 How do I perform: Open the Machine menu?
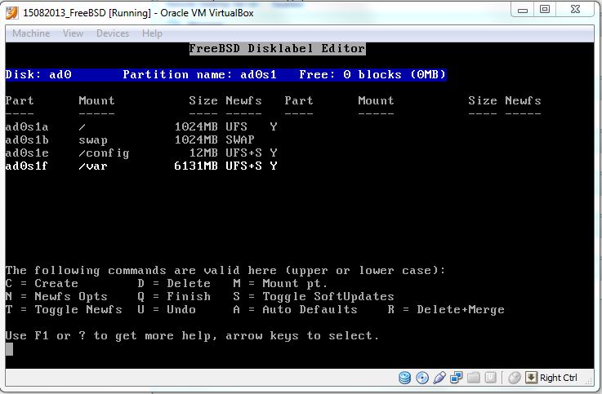[31, 33]
